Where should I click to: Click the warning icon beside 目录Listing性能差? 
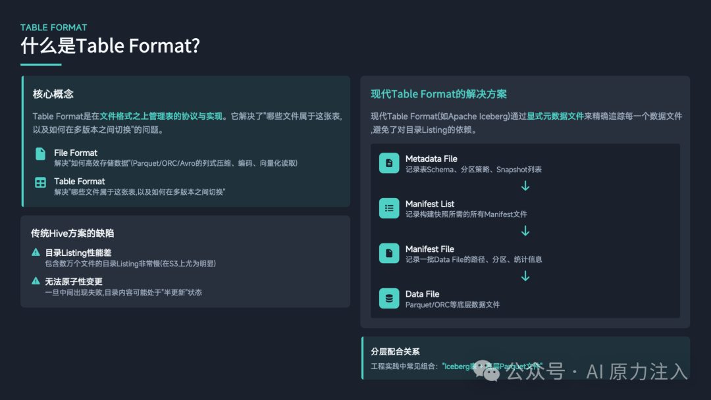(x=36, y=253)
